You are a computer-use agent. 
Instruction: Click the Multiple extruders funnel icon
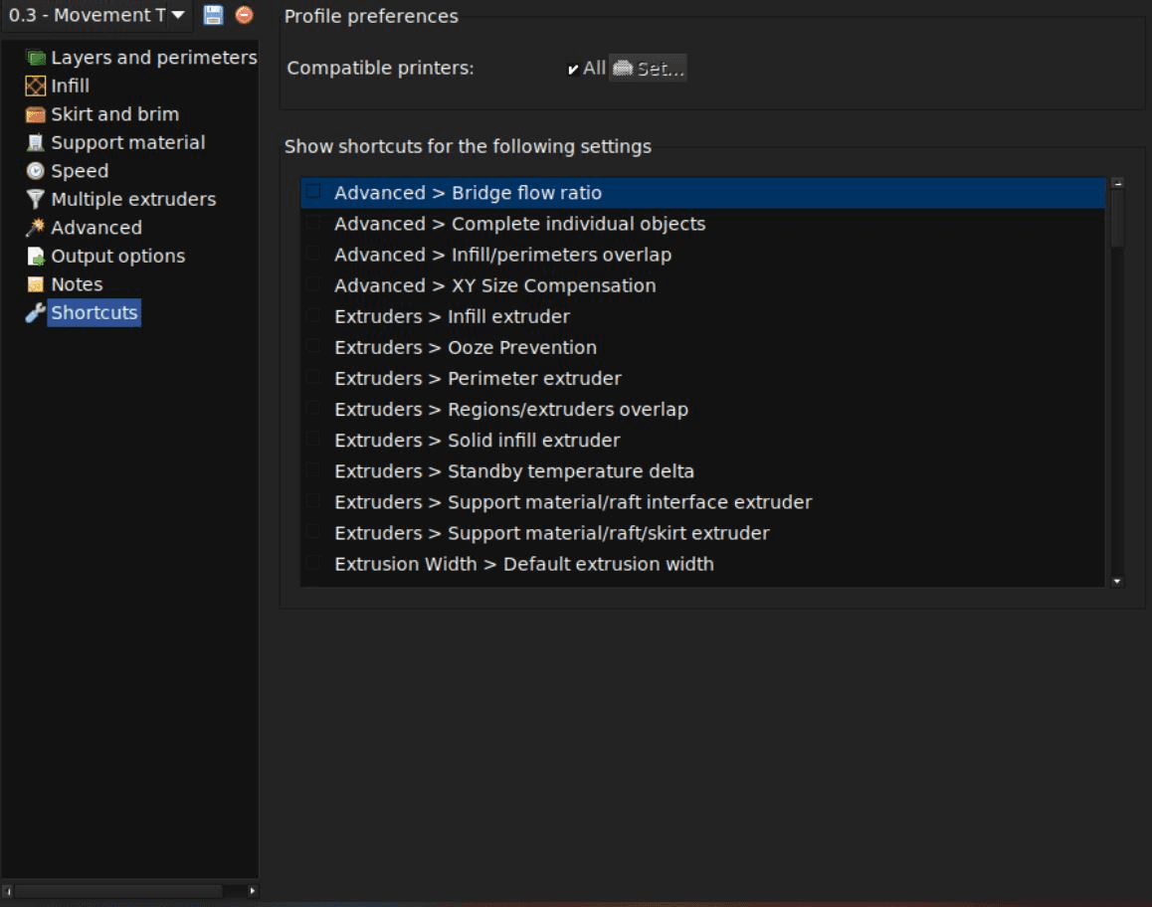pos(35,199)
